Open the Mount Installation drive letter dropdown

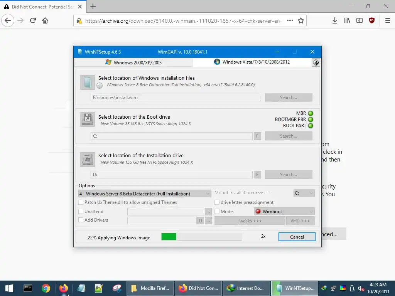tap(304, 193)
